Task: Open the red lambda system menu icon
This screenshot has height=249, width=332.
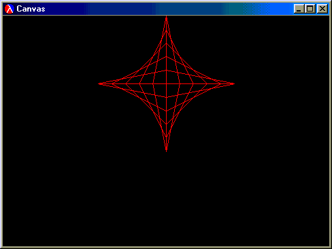Action: (x=10, y=9)
